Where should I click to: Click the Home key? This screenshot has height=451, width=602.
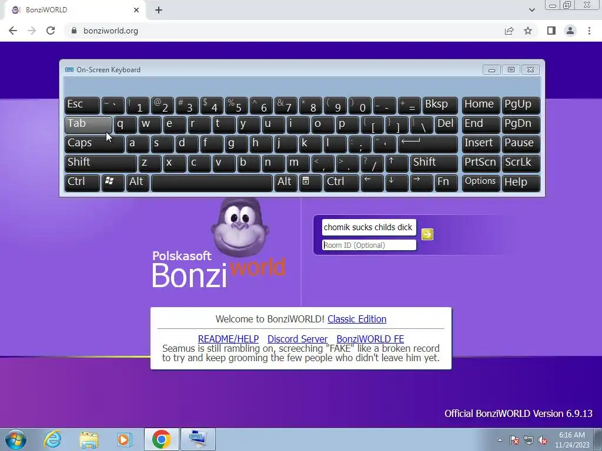481,105
